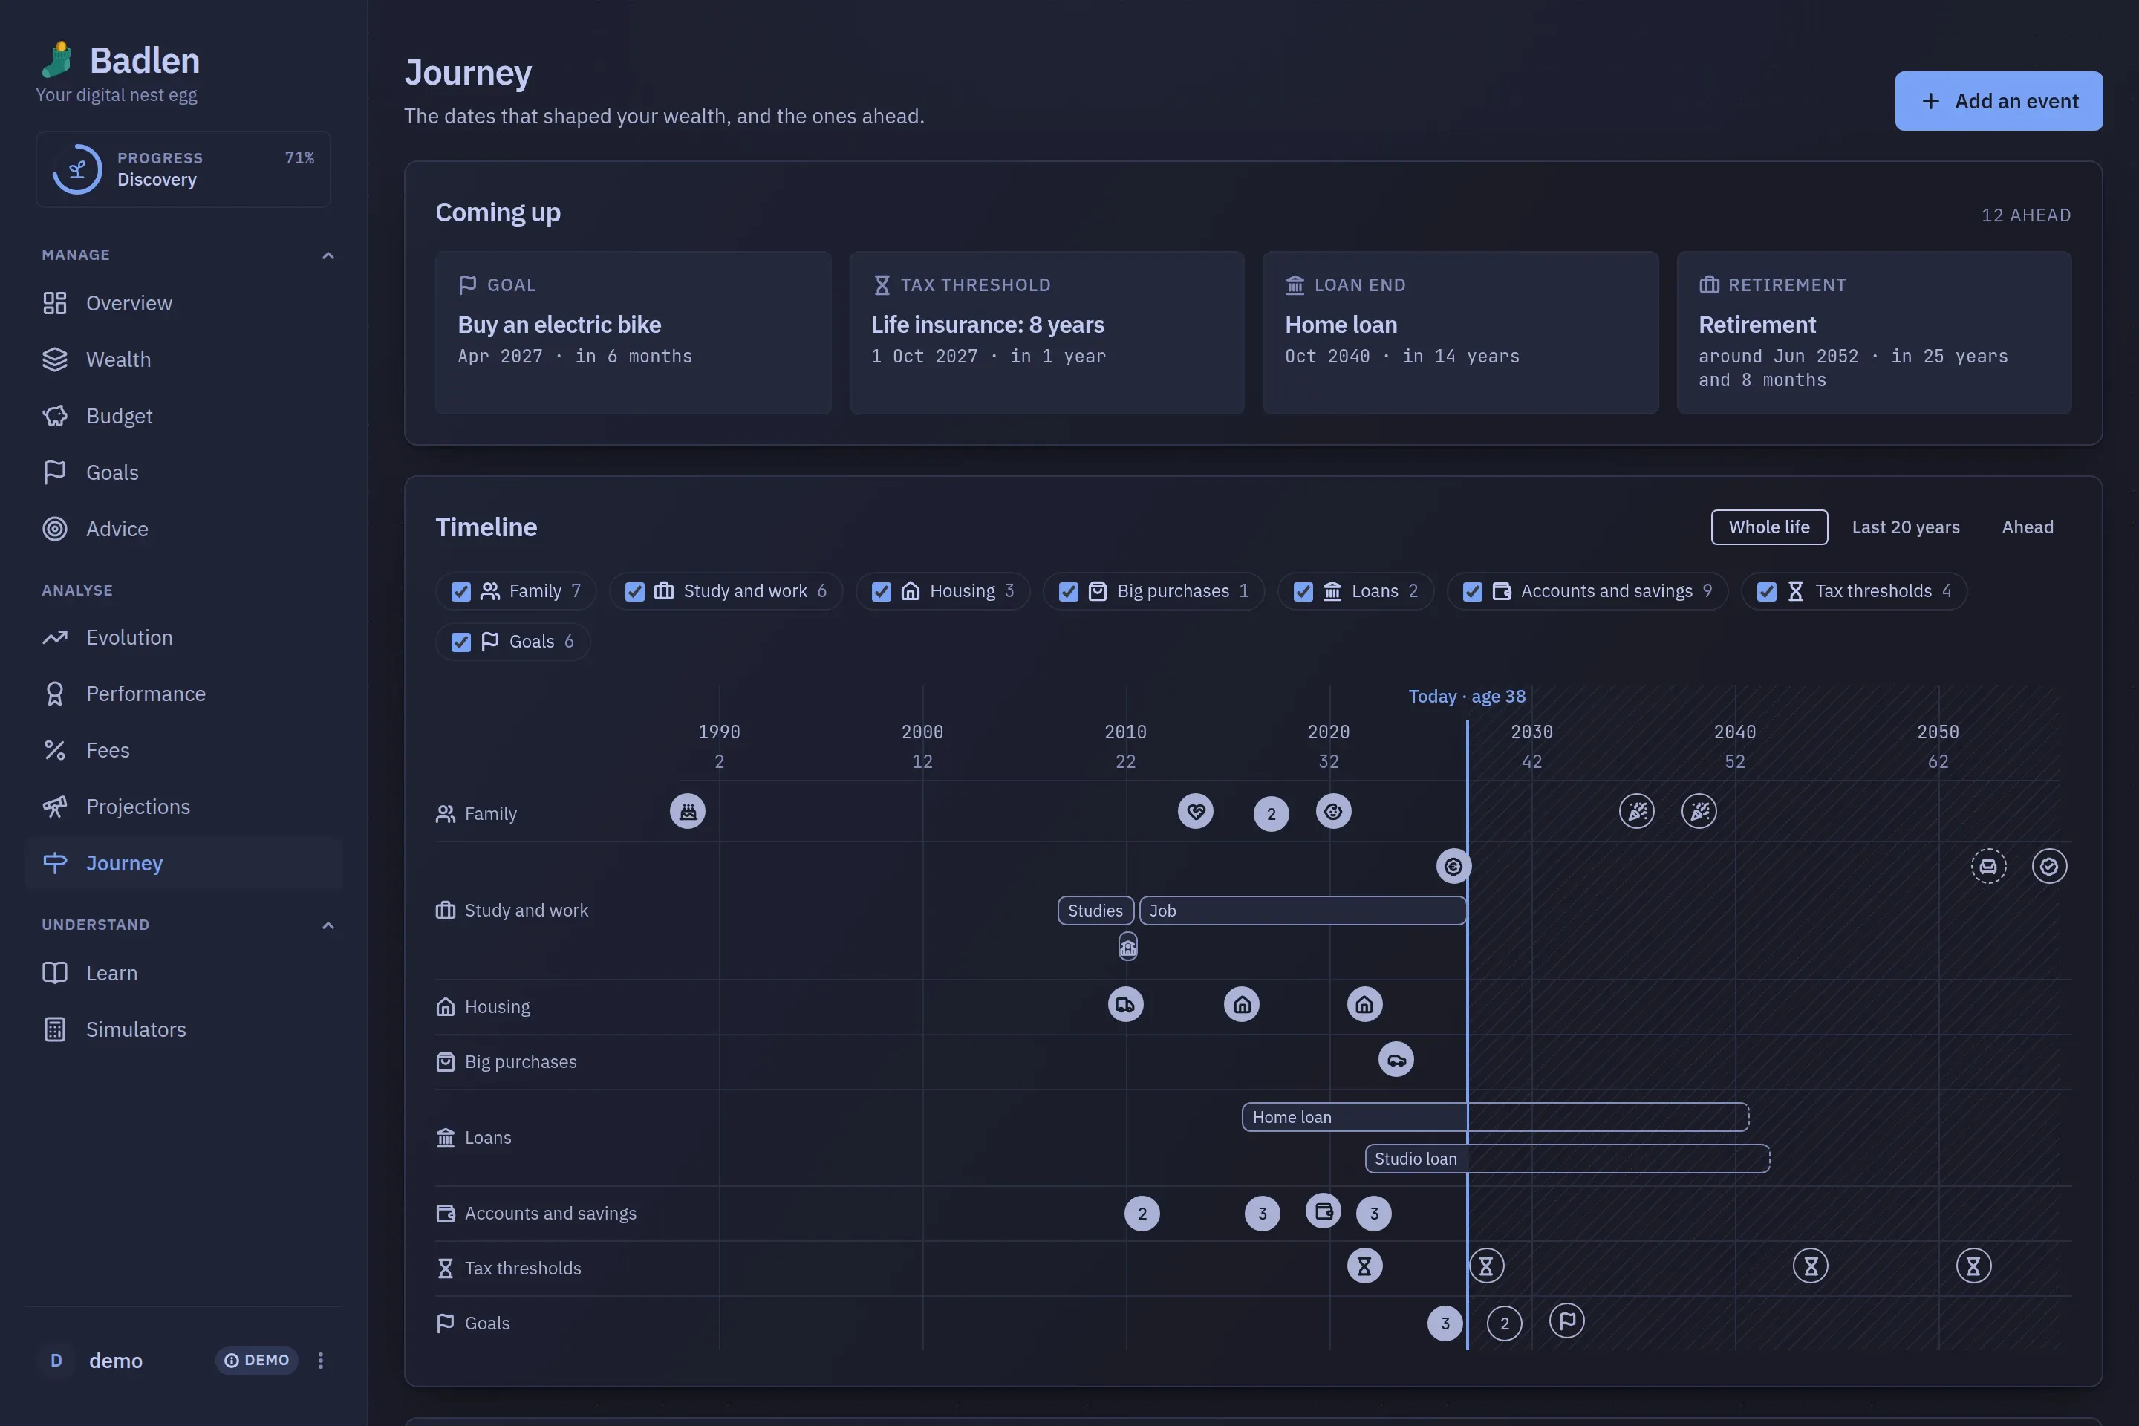This screenshot has width=2139, height=1426.
Task: Click the dashed car marker near 2050
Action: click(1989, 867)
